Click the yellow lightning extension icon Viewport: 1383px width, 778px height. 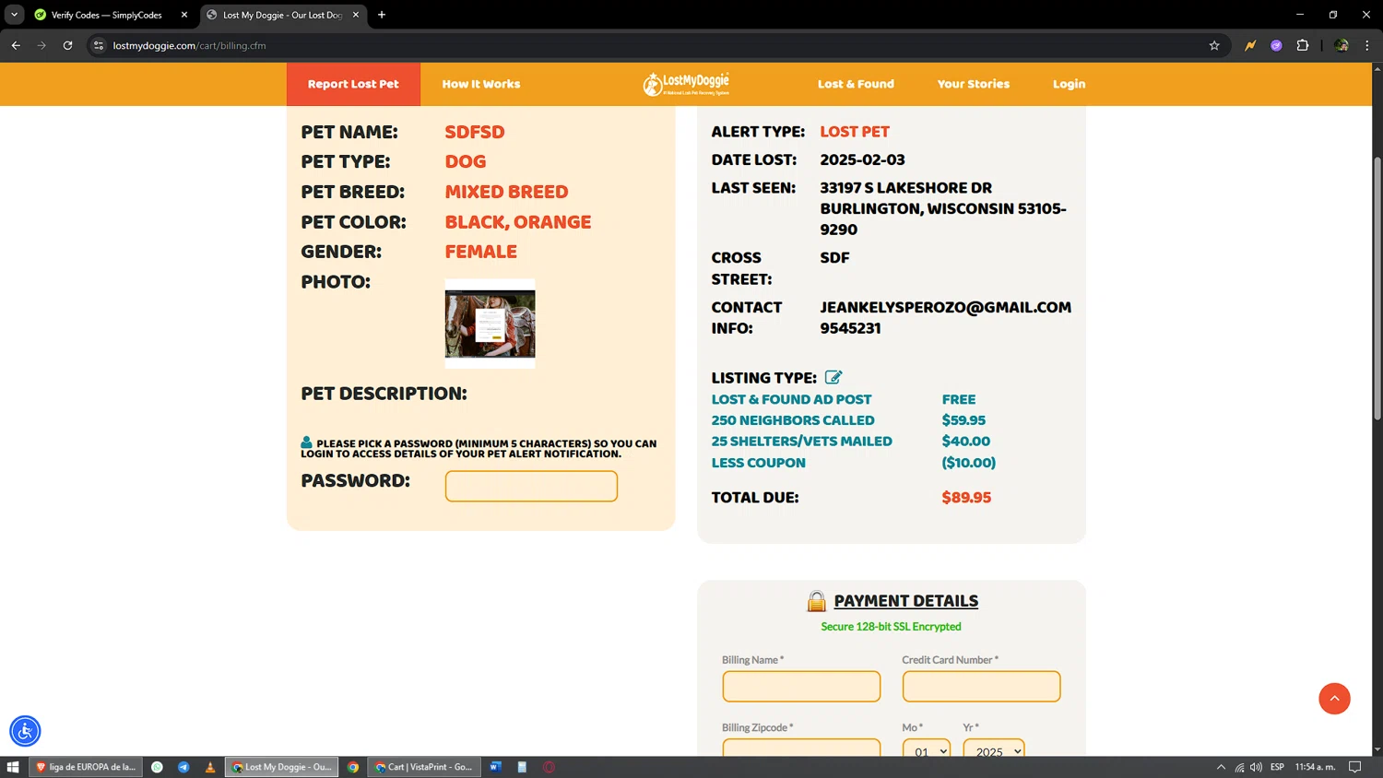1250,45
